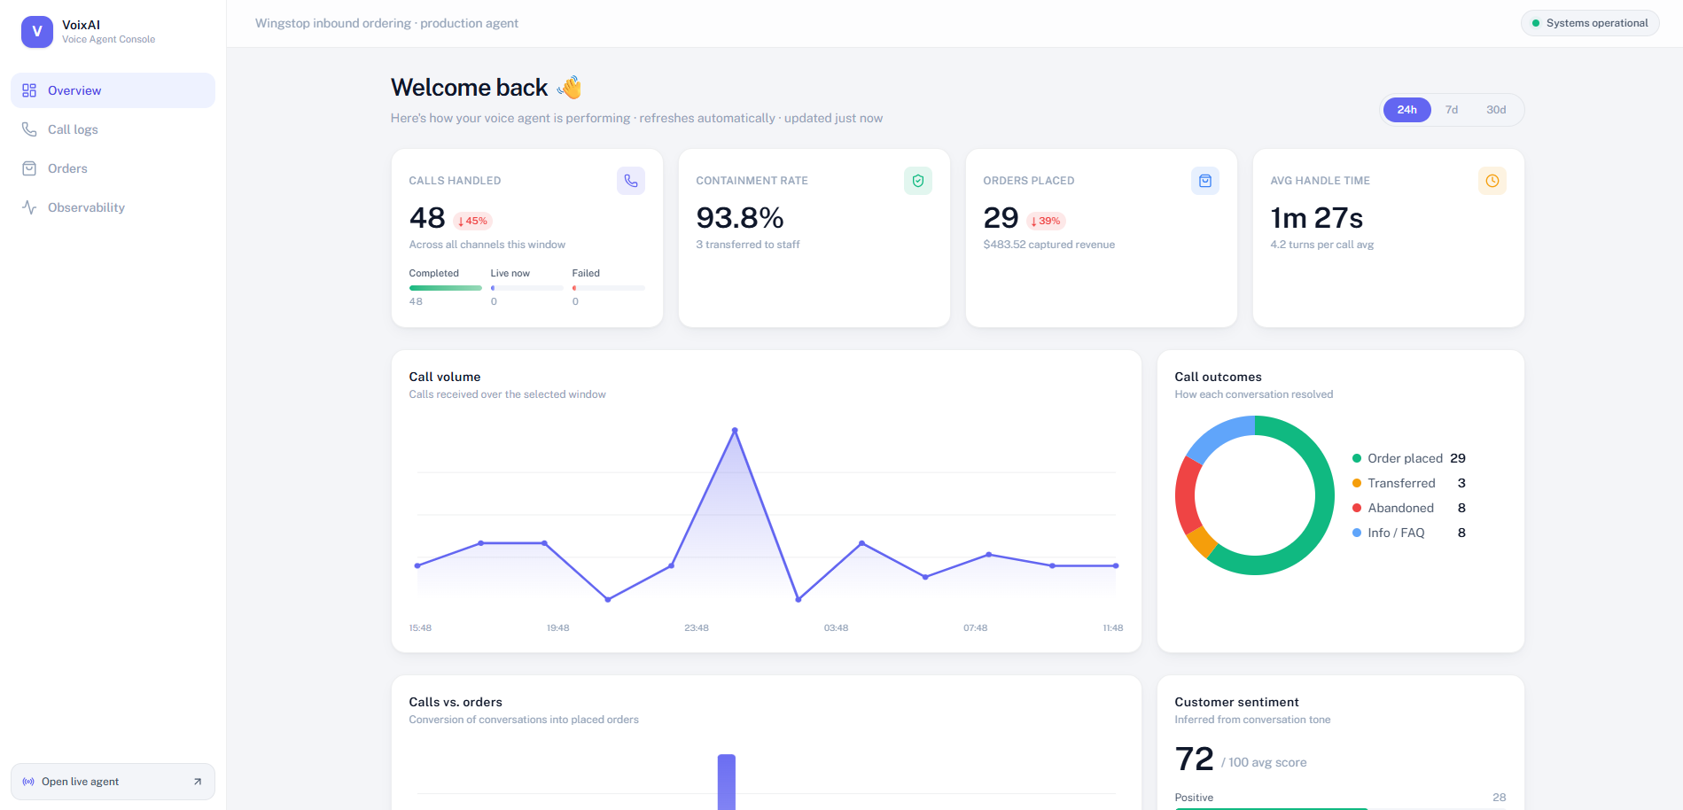Click the green Order placed legend dot
Image resolution: width=1683 pixels, height=810 pixels.
tap(1356, 458)
